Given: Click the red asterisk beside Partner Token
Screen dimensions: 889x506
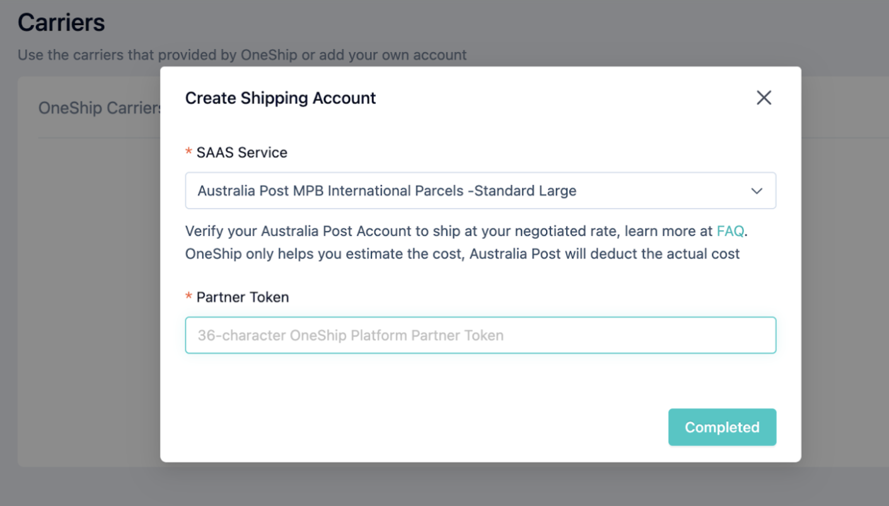Looking at the screenshot, I should coord(189,296).
